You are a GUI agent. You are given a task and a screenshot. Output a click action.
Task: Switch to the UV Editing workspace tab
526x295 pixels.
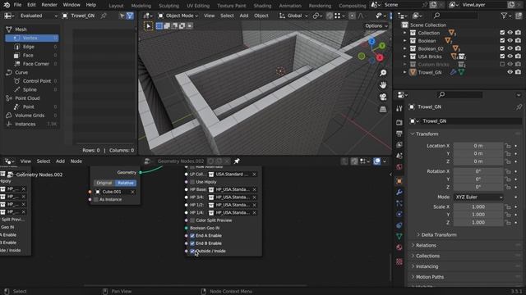point(198,6)
